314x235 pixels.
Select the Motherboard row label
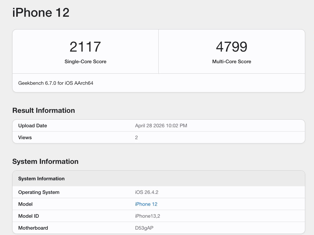click(33, 228)
